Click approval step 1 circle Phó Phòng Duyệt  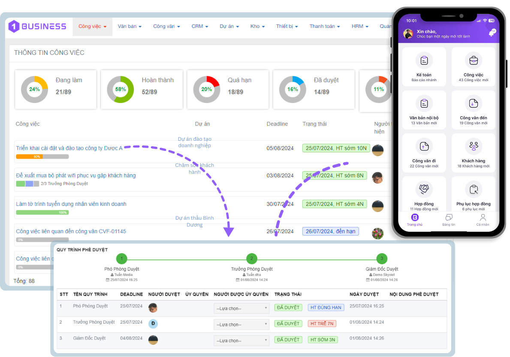[x=122, y=259]
